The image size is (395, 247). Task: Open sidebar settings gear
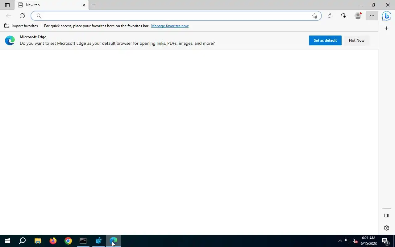click(x=386, y=228)
